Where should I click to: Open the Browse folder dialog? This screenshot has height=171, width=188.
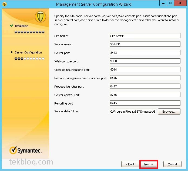point(169,112)
